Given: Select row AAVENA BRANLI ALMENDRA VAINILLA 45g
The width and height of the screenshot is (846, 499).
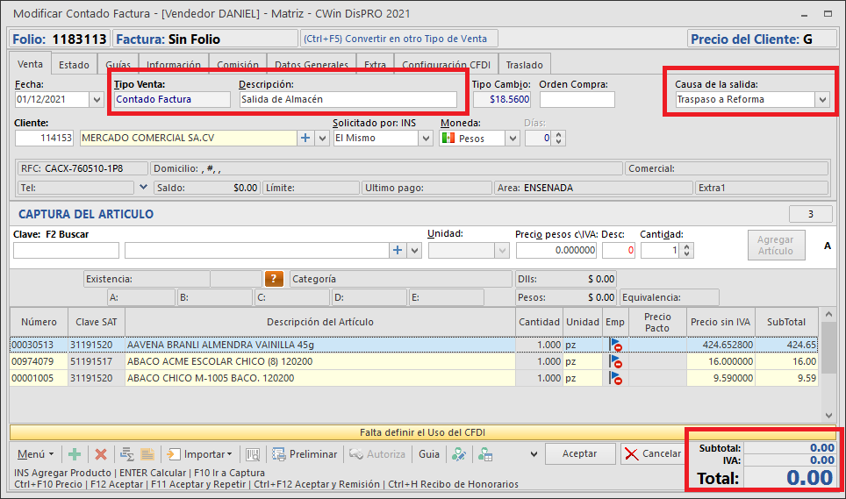Looking at the screenshot, I should tap(413, 345).
